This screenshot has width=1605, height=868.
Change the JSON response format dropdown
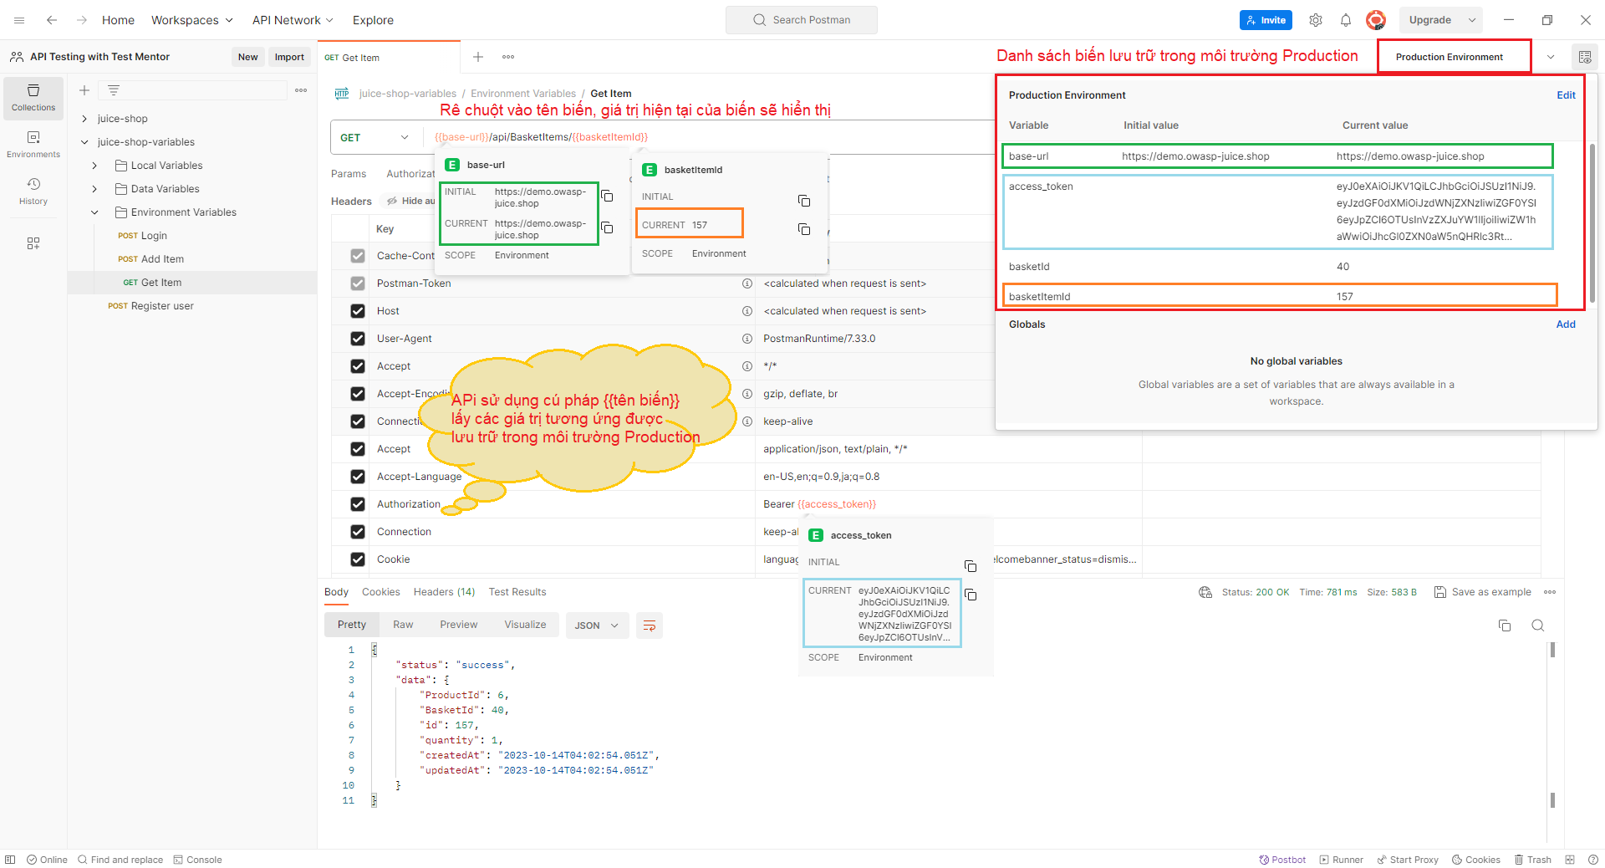click(x=597, y=625)
